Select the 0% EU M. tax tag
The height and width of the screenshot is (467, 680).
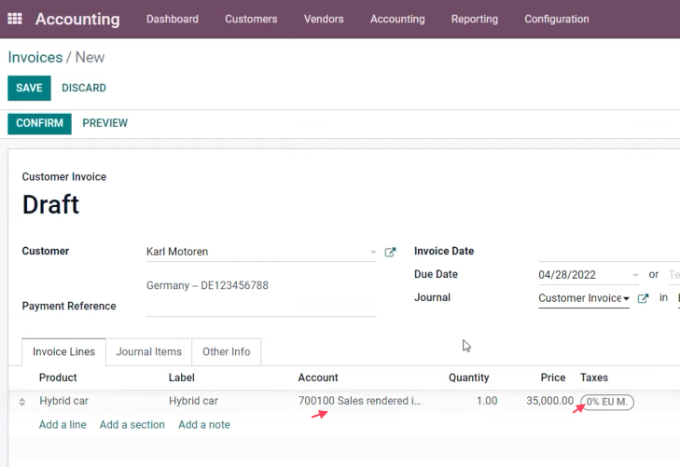click(607, 402)
